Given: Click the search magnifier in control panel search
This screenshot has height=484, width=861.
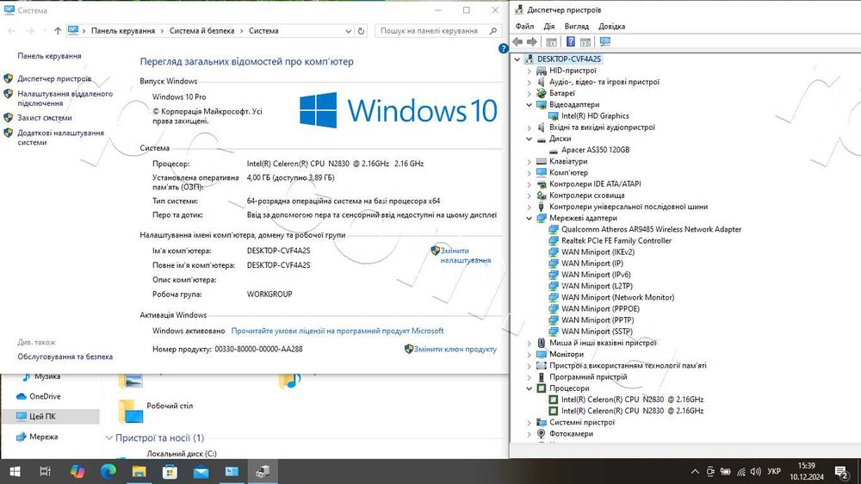Looking at the screenshot, I should 493,31.
